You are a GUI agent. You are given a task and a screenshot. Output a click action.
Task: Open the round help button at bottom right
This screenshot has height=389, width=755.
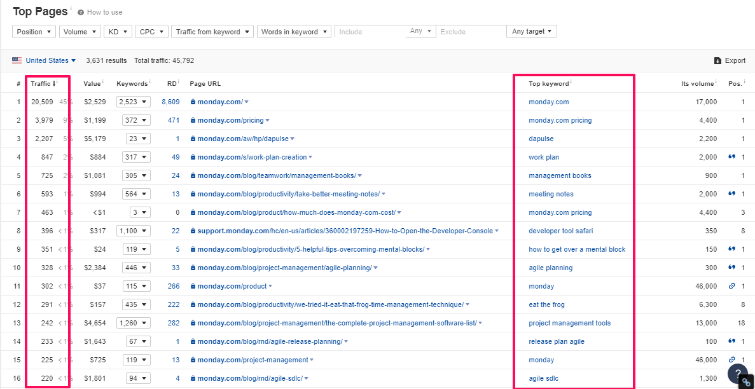[x=737, y=374]
